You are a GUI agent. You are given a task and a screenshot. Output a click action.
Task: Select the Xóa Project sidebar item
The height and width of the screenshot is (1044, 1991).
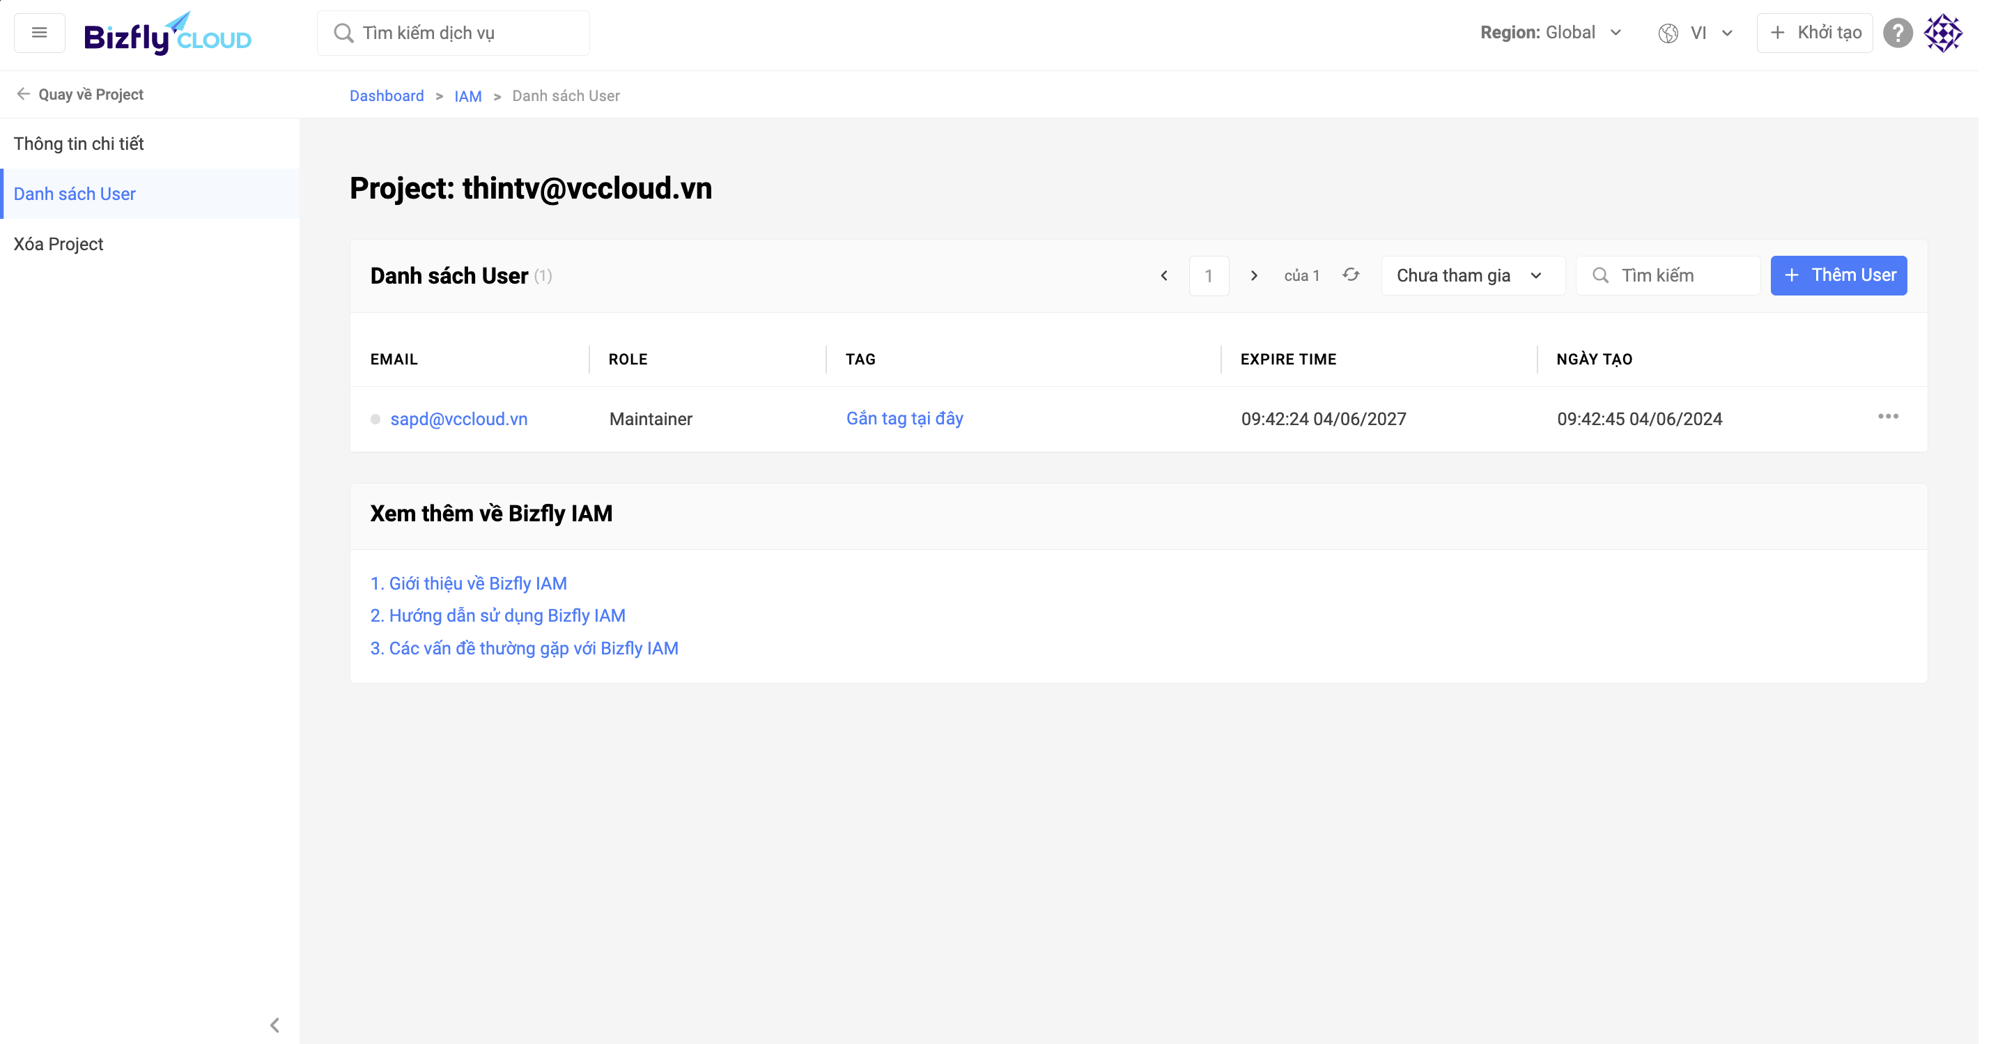(59, 245)
